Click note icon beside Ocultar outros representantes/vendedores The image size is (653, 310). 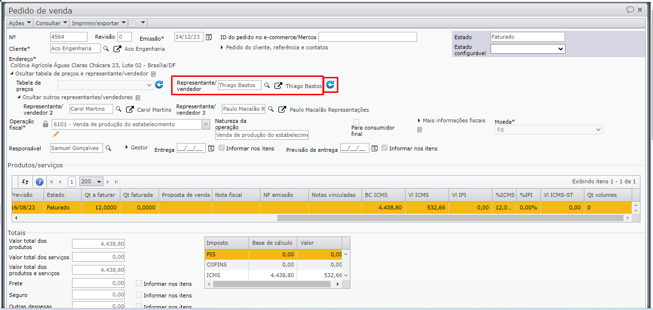point(137,98)
